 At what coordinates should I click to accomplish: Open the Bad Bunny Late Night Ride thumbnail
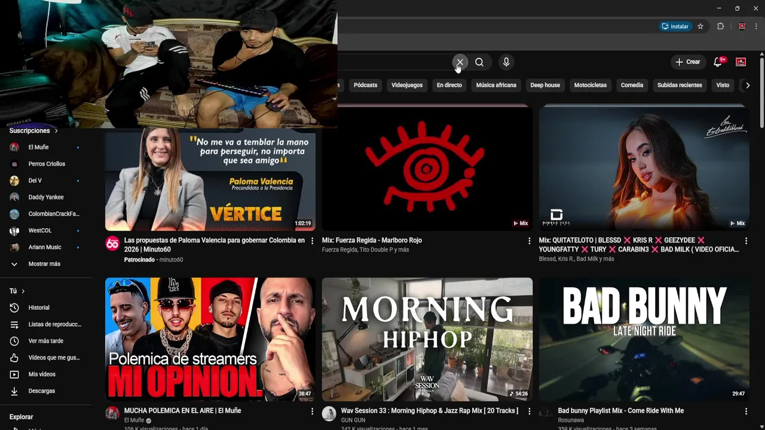[644, 339]
